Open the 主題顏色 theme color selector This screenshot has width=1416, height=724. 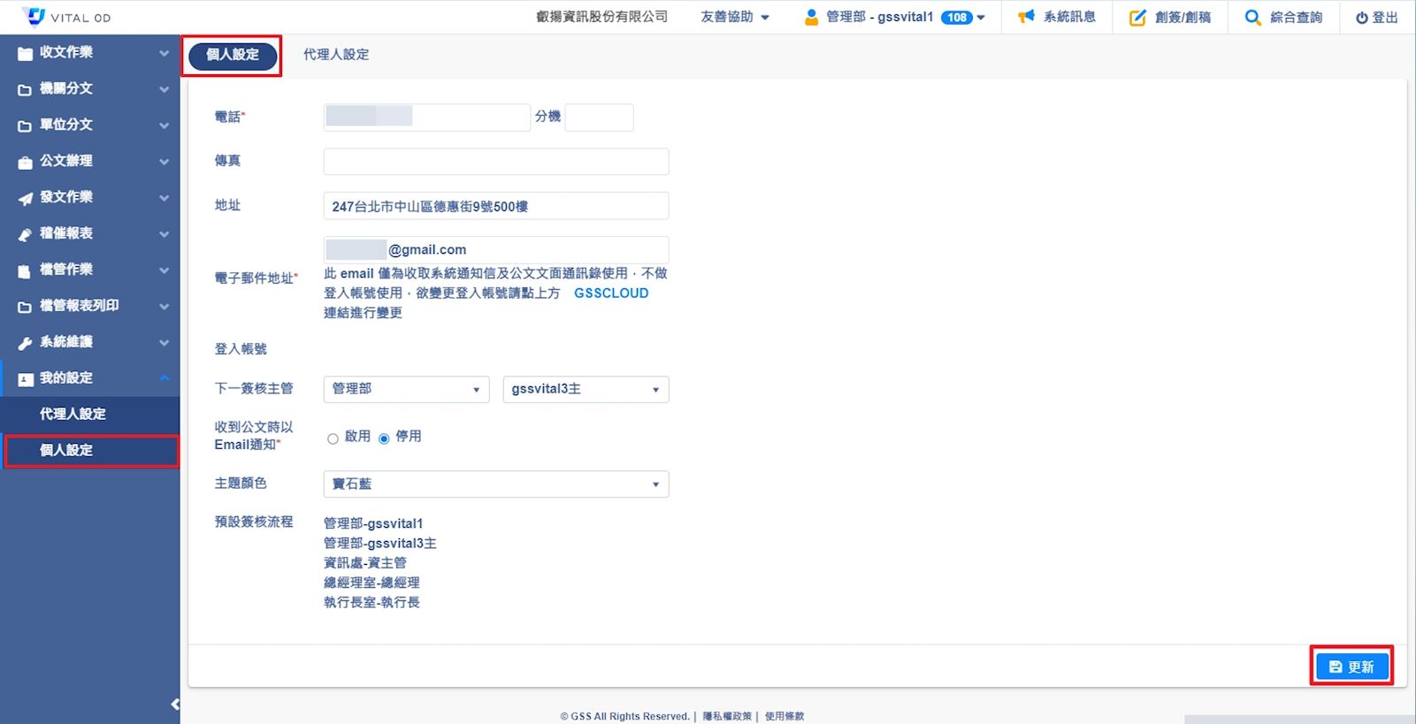(x=495, y=484)
